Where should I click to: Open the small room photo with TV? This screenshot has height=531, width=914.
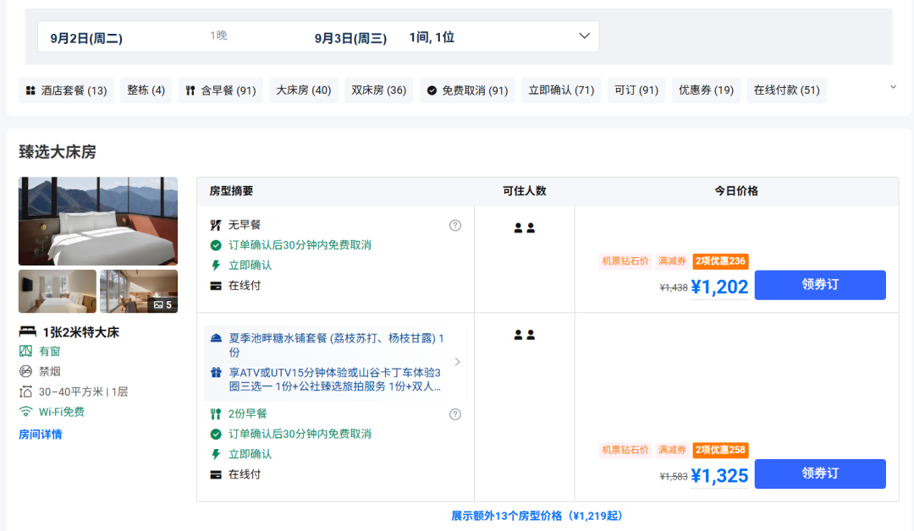click(58, 291)
